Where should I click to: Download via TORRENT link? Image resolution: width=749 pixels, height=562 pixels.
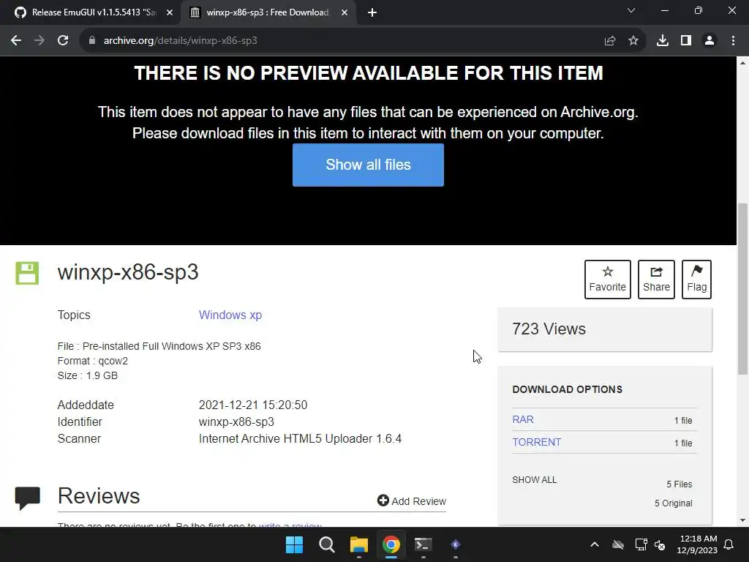click(x=536, y=442)
